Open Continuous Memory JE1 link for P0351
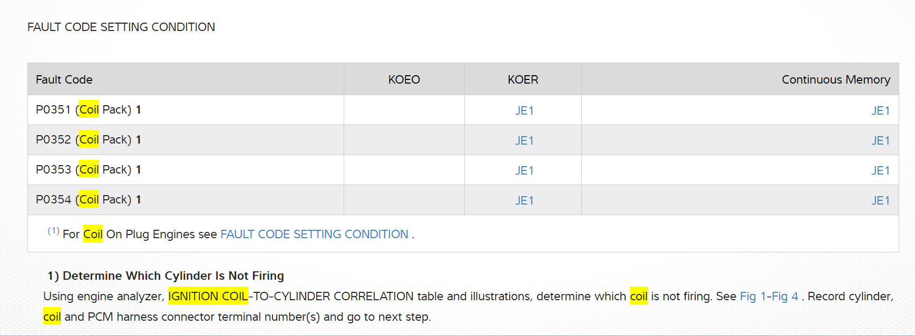Screen dimensions: 915x336 [880, 110]
